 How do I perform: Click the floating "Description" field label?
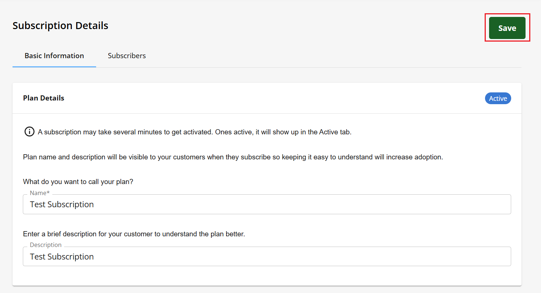pyautogui.click(x=46, y=245)
